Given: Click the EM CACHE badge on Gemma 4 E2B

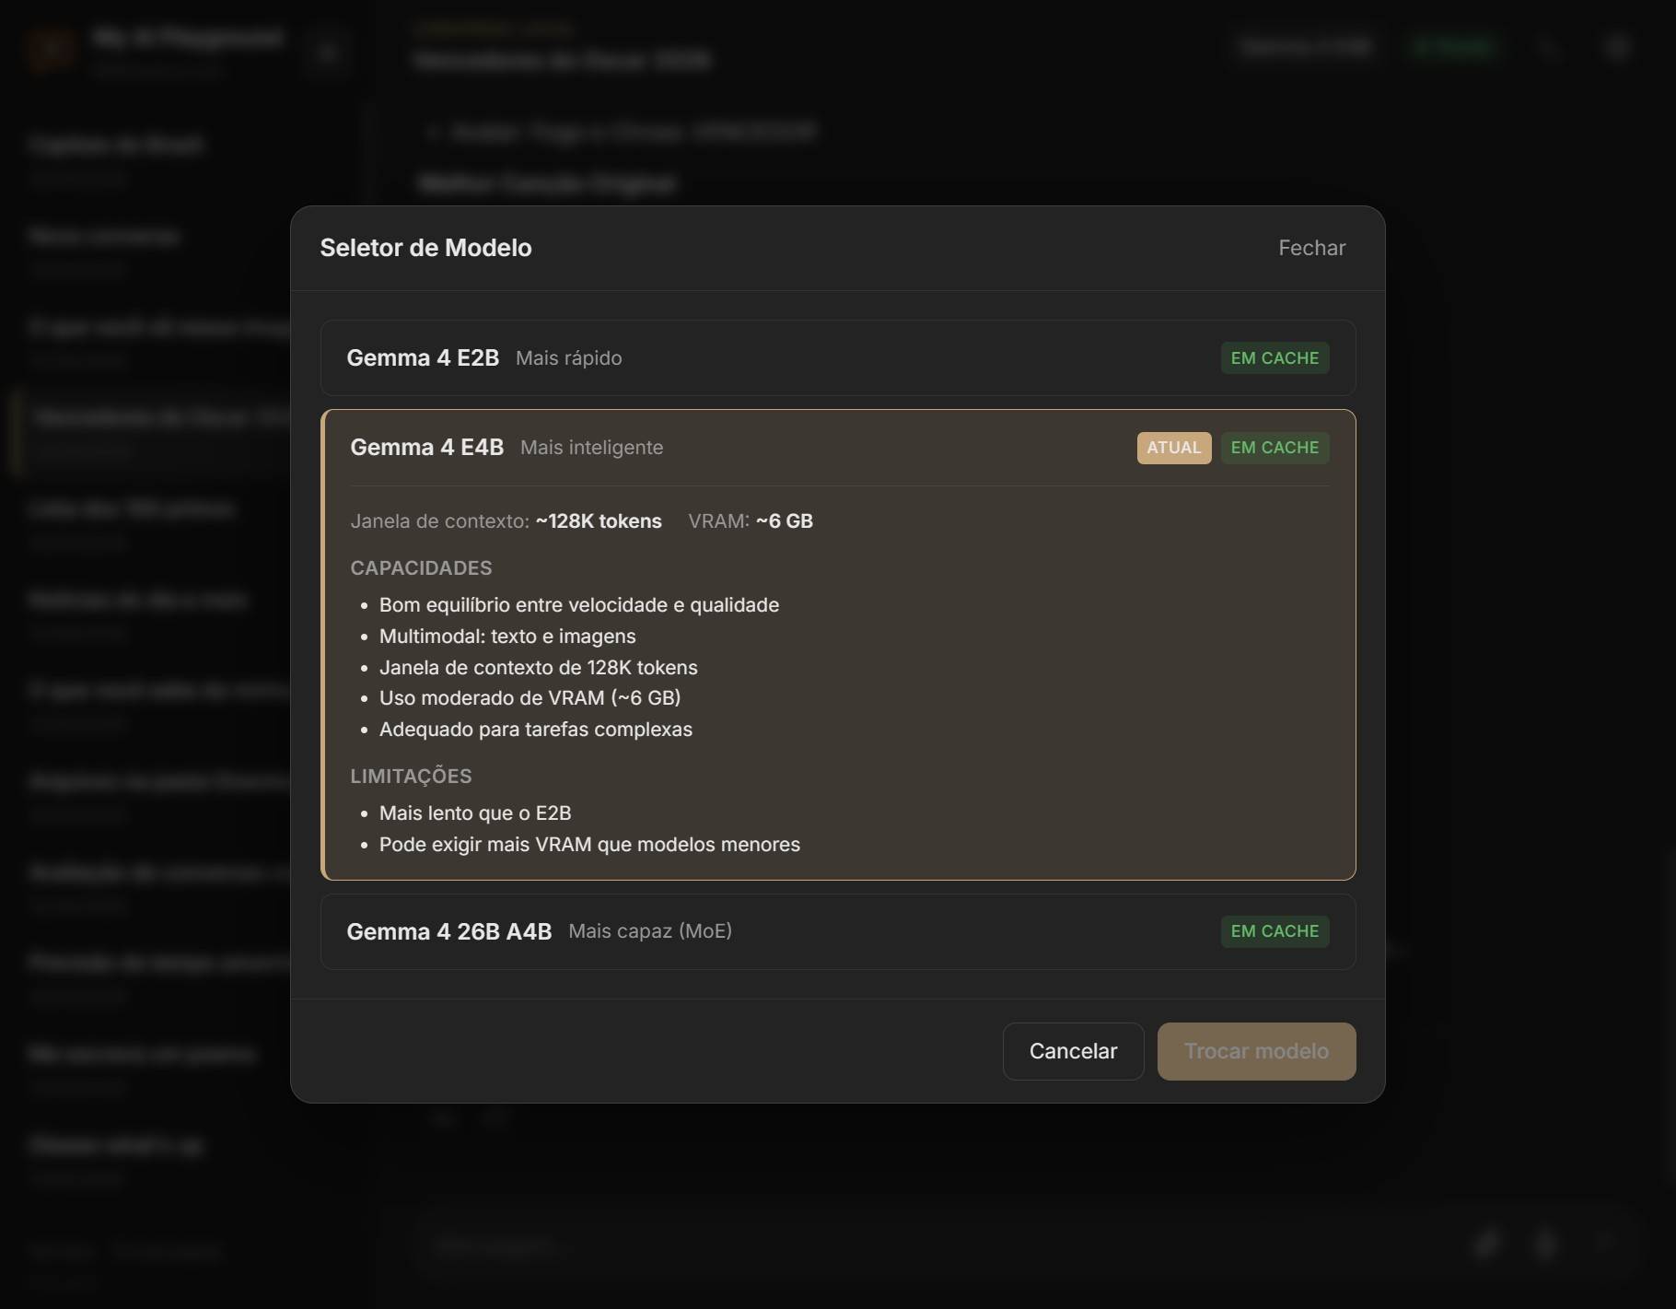Looking at the screenshot, I should (1274, 358).
